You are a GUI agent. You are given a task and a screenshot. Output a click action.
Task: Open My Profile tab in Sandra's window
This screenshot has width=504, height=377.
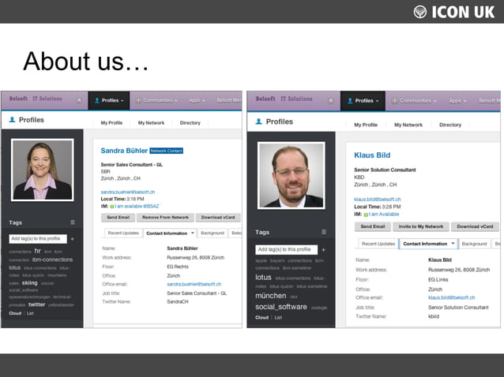(111, 123)
